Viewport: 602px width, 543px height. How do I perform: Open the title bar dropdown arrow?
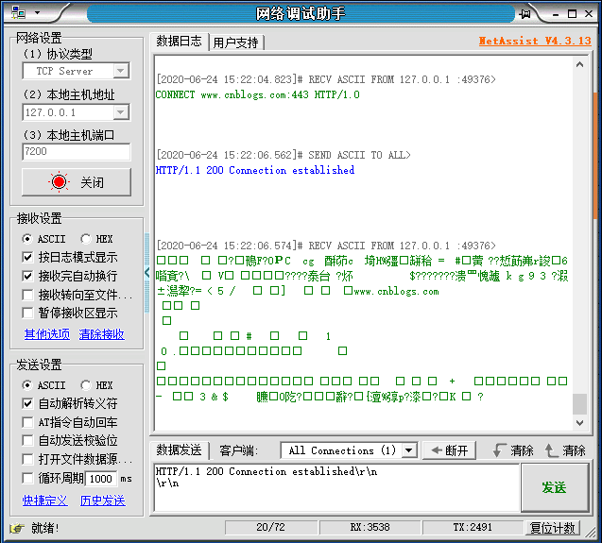point(37,12)
